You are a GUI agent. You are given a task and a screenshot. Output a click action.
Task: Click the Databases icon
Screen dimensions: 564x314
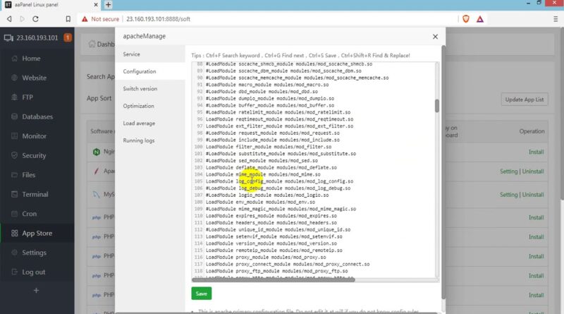point(14,116)
